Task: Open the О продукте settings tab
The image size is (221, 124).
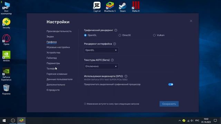Action: pos(53,90)
